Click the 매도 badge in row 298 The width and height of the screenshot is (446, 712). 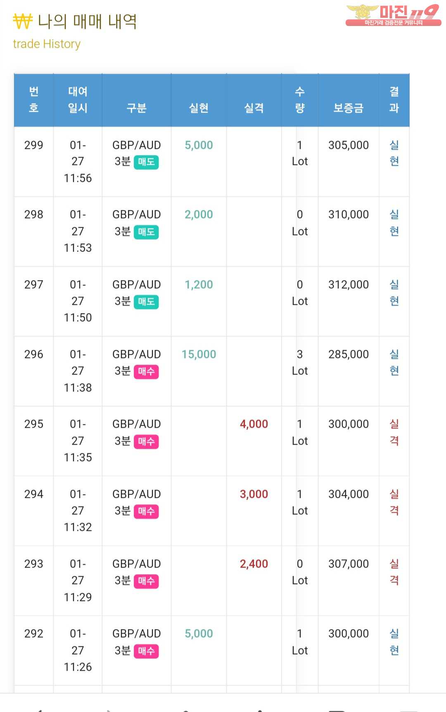coord(146,232)
